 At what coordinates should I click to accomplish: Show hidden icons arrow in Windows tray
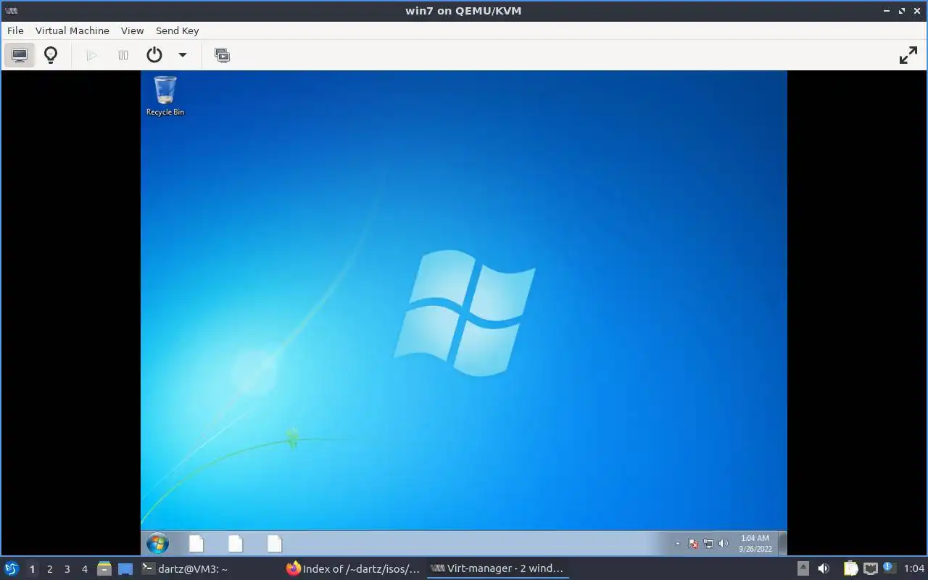tap(678, 544)
